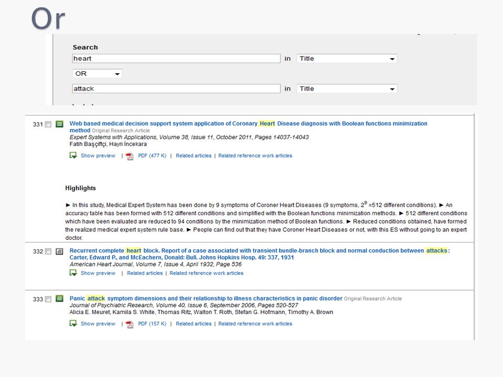Click the PDF (477 K) link
Image resolution: width=503 pixels, height=377 pixels.
[x=152, y=156]
